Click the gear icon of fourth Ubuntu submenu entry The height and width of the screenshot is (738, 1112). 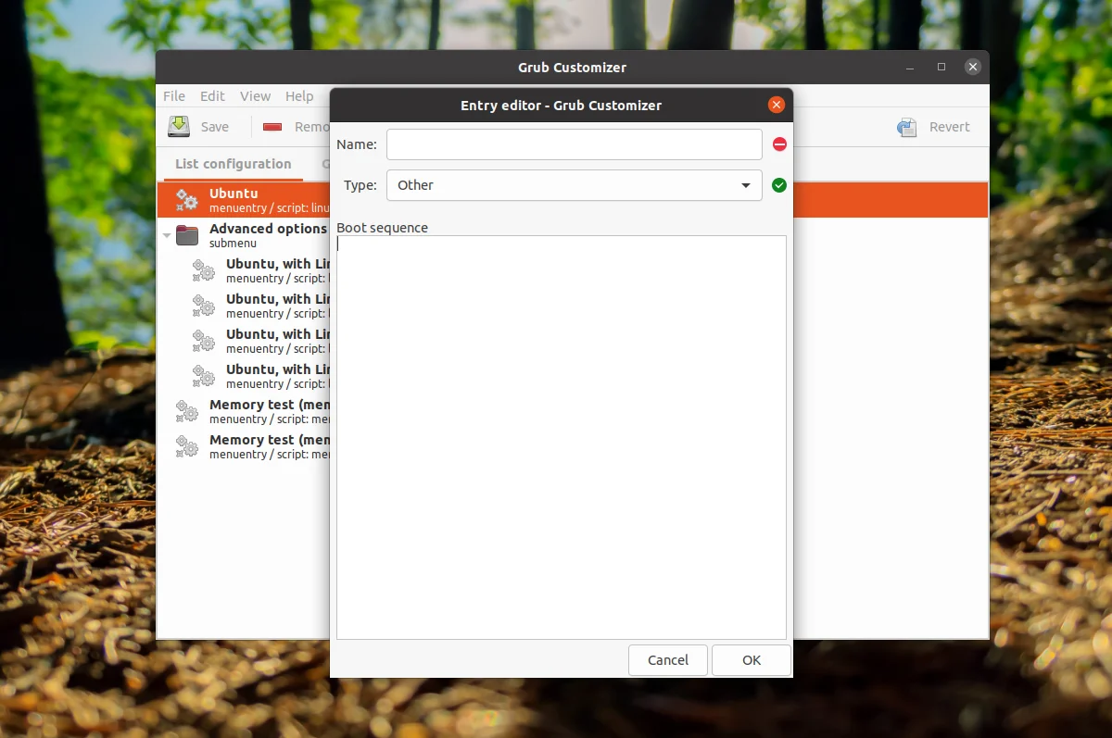[x=204, y=376]
